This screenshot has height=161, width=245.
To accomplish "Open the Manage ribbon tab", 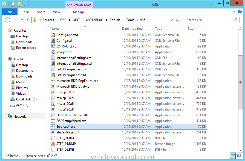I will [x=79, y=12].
